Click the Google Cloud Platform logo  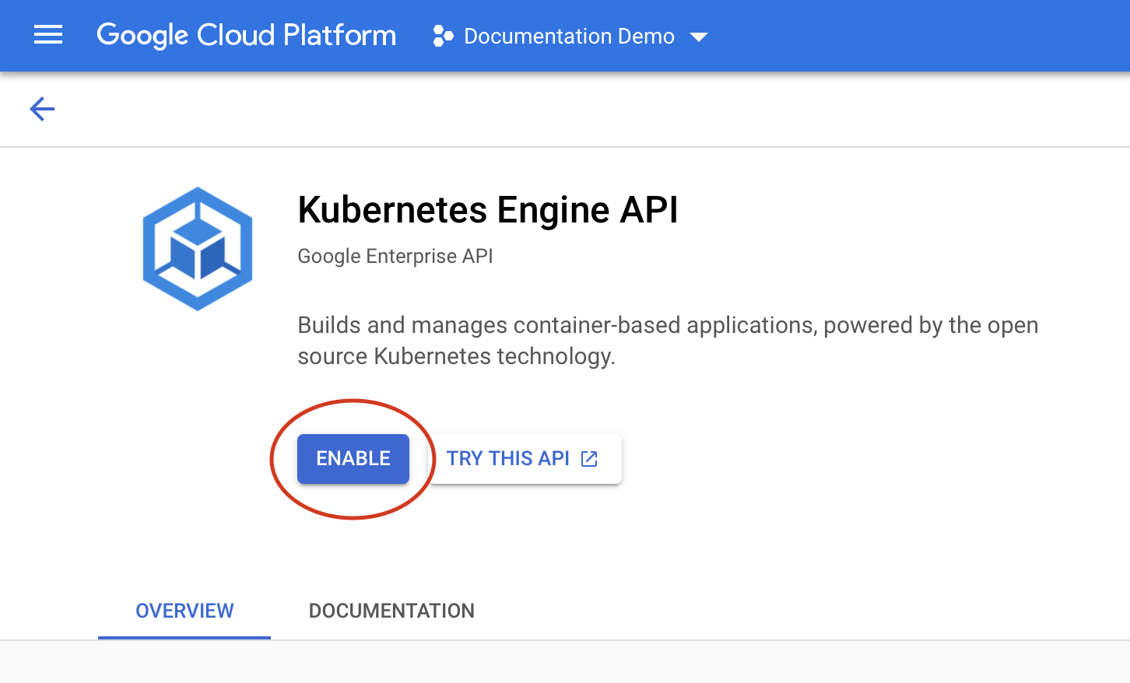pyautogui.click(x=246, y=36)
